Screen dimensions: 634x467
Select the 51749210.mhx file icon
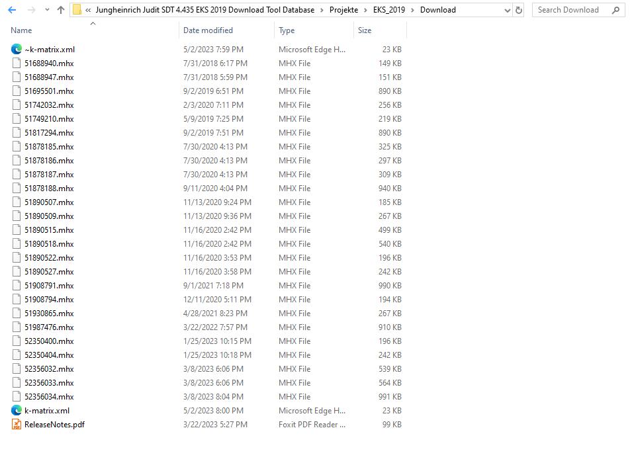16,119
